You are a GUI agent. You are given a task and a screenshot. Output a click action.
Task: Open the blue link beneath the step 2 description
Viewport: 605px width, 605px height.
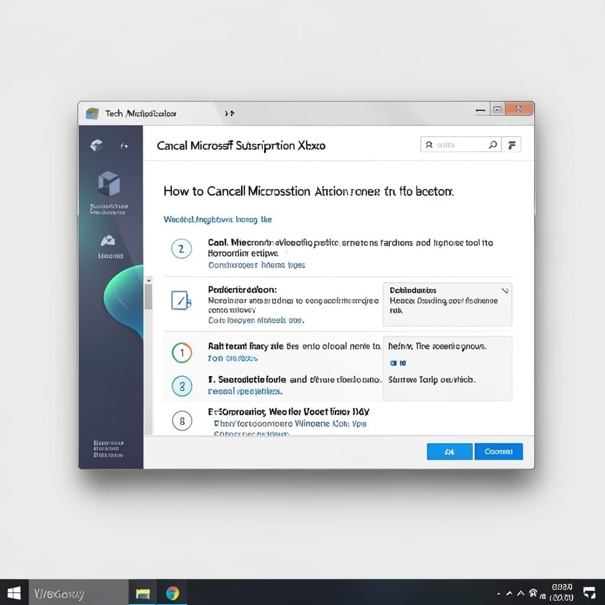click(256, 265)
